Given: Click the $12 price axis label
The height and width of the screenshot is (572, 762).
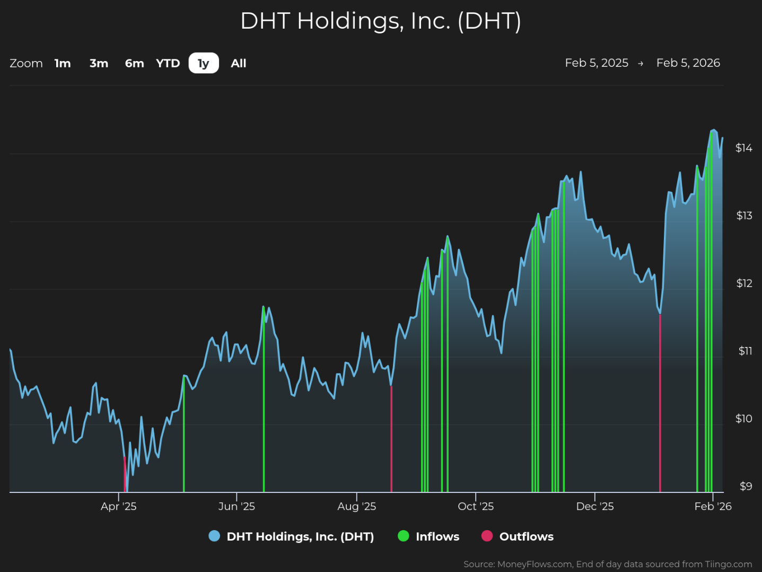Looking at the screenshot, I should click(x=744, y=283).
